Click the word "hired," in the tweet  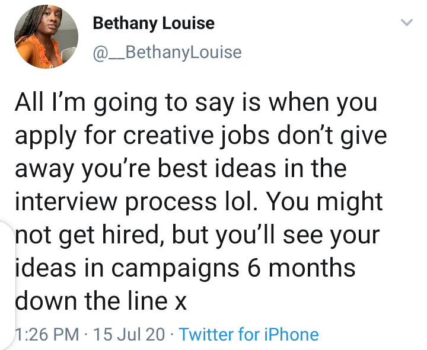[x=133, y=235]
